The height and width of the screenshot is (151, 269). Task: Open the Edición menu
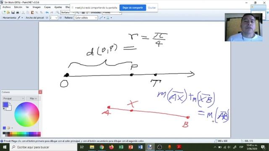18,7
